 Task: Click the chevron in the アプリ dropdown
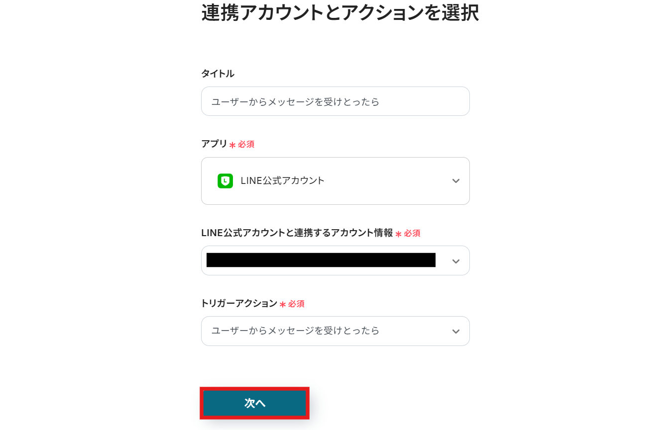coord(455,181)
